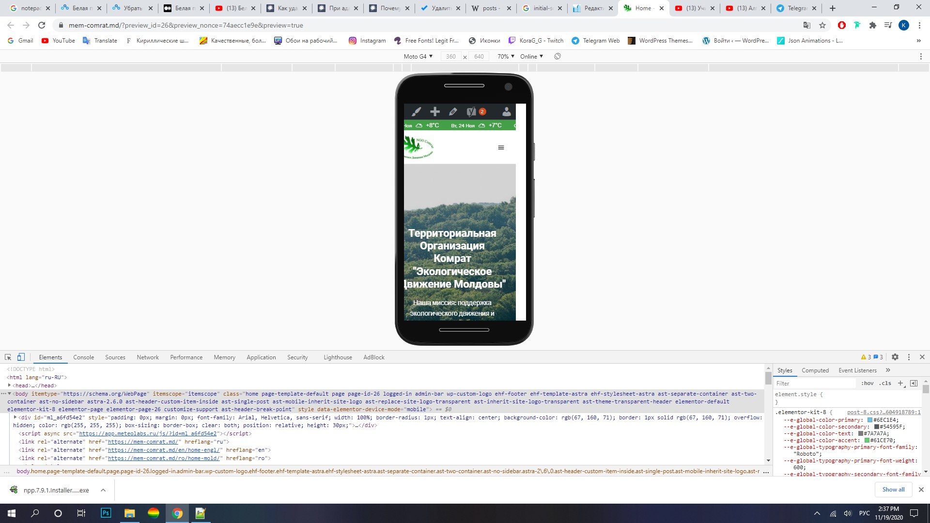Show hidden bookmarks with the chevron
930x523 pixels.
coord(919,41)
